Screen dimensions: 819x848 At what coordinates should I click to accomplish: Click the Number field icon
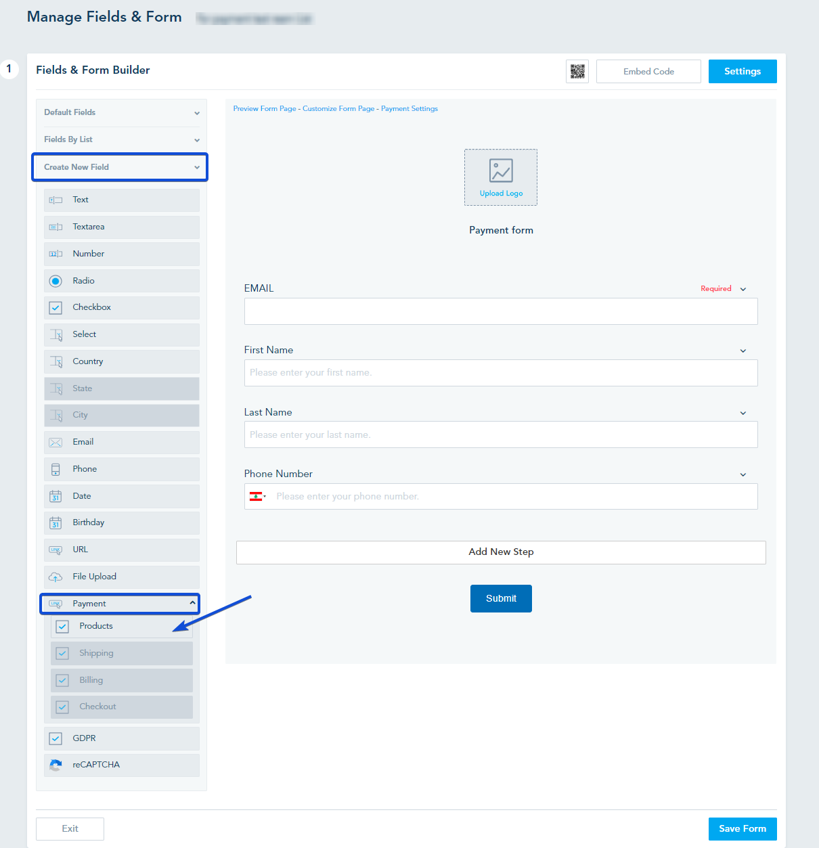56,254
